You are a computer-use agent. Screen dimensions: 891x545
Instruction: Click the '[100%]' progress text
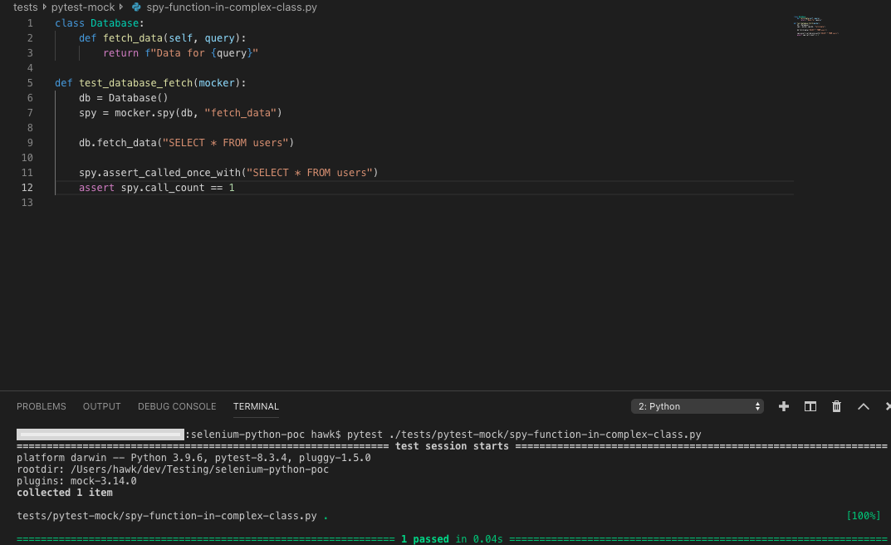(x=863, y=516)
